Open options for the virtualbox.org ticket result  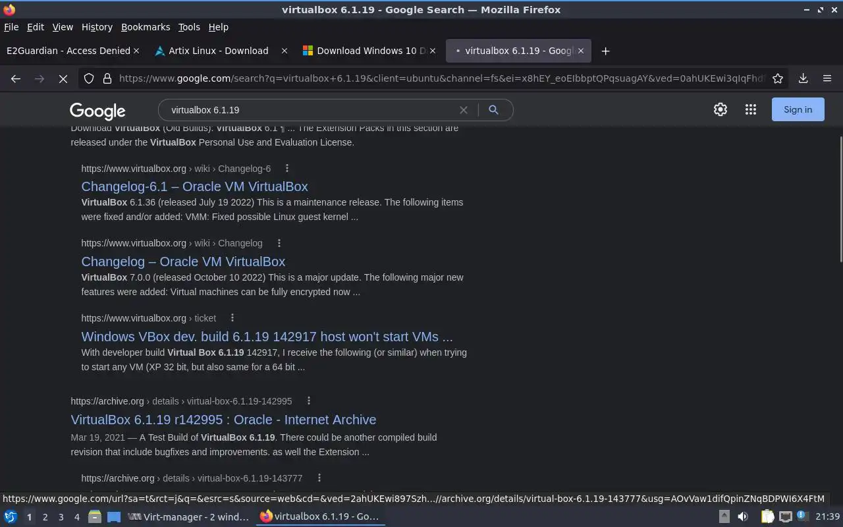[232, 318]
